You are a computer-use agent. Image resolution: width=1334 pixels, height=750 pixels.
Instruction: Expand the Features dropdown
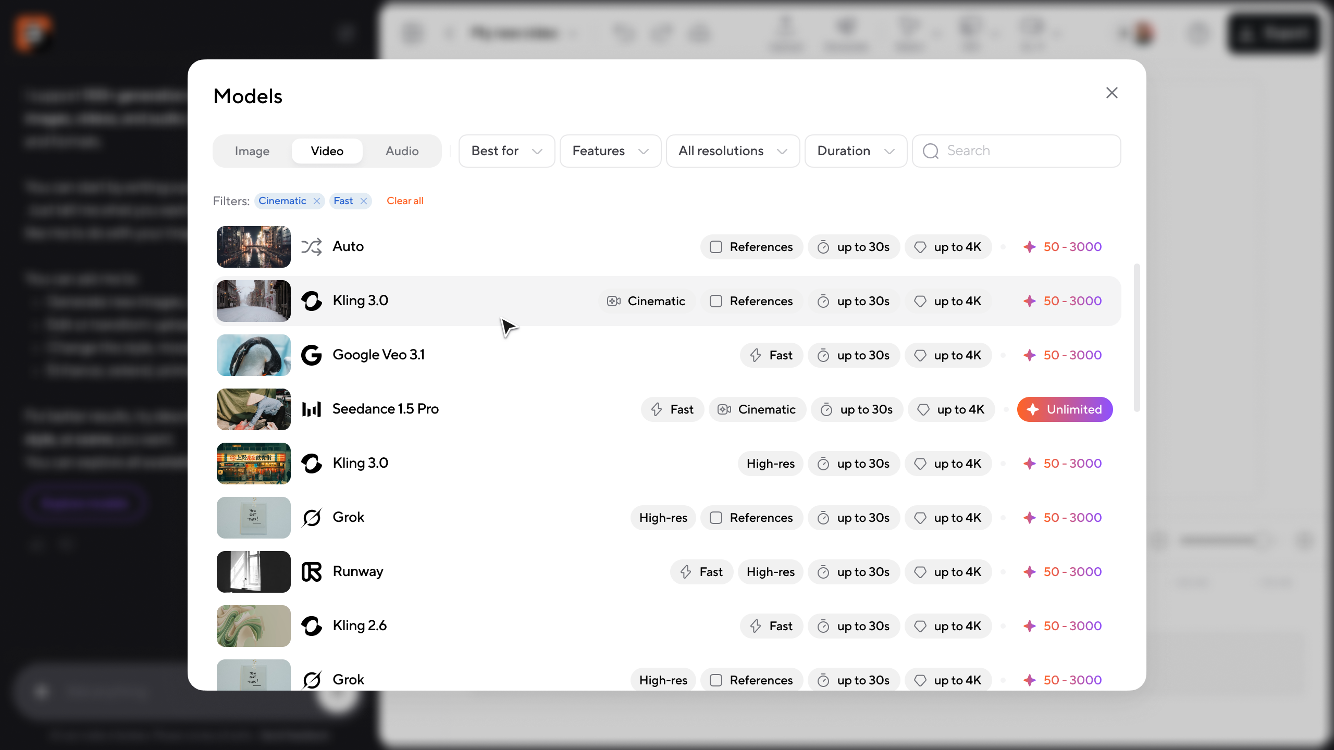click(610, 151)
